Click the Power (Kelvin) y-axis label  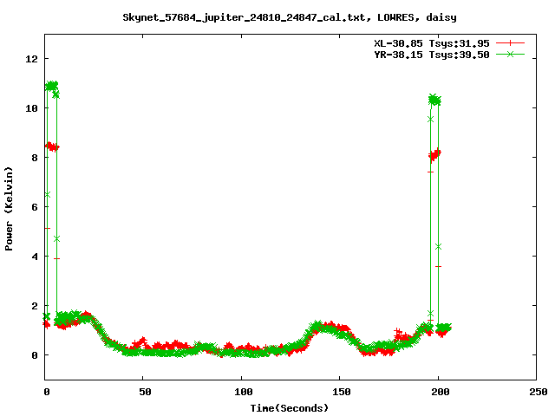[x=10, y=207]
